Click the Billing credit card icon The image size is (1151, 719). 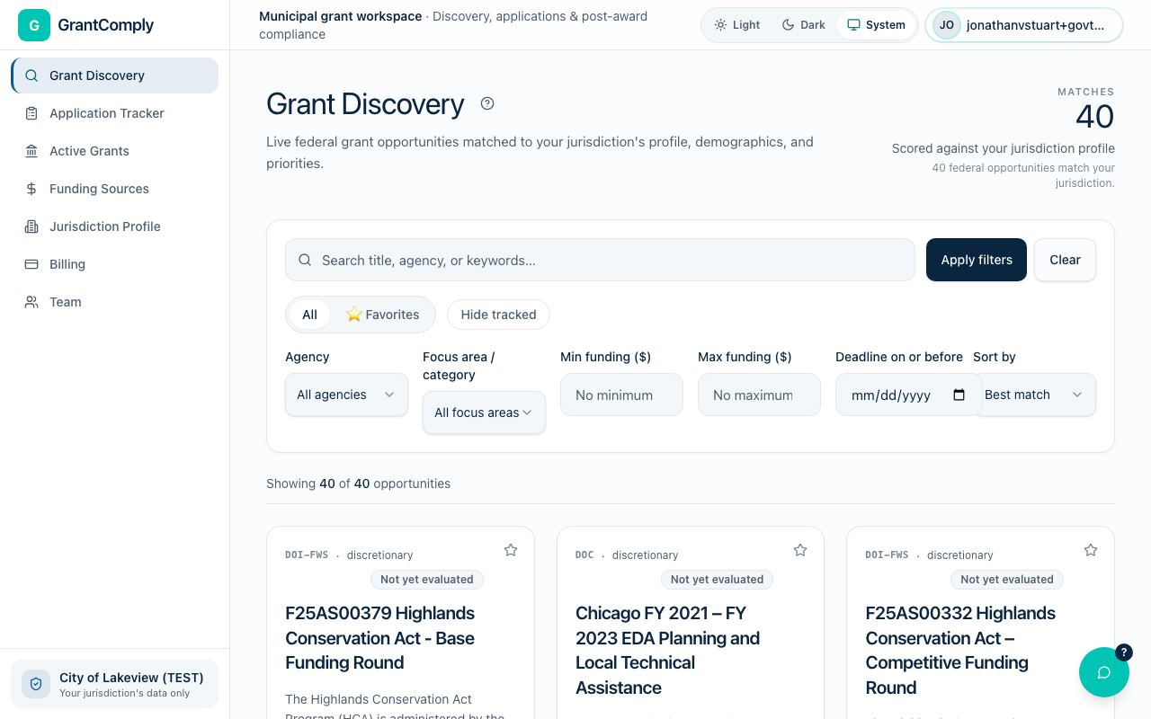(x=31, y=264)
